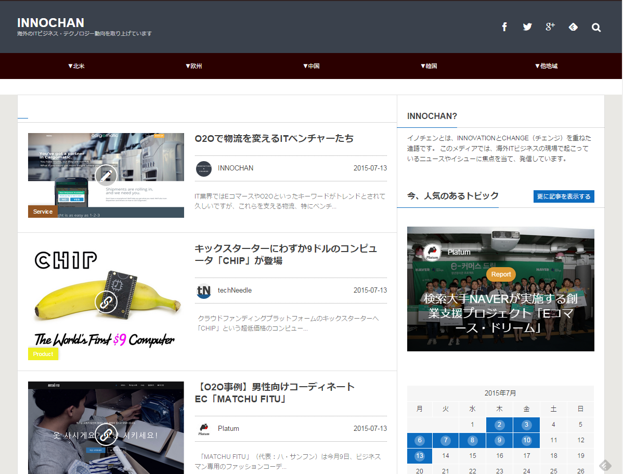623x474 pixels.
Task: Click the 2015年7月 calendar caption
Action: [x=500, y=393]
